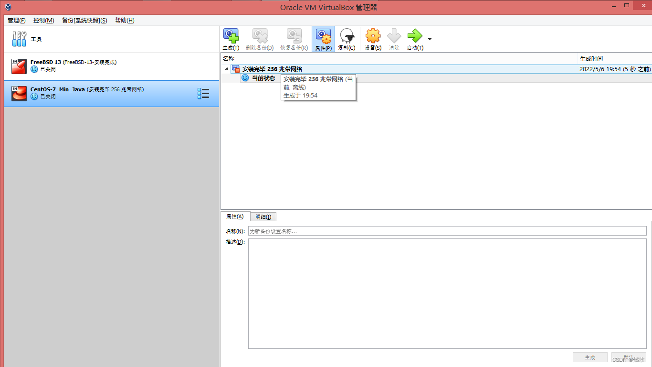652x367 pixels.
Task: Select the CentOS-7_Min_Java virtual machine
Action: pos(112,94)
